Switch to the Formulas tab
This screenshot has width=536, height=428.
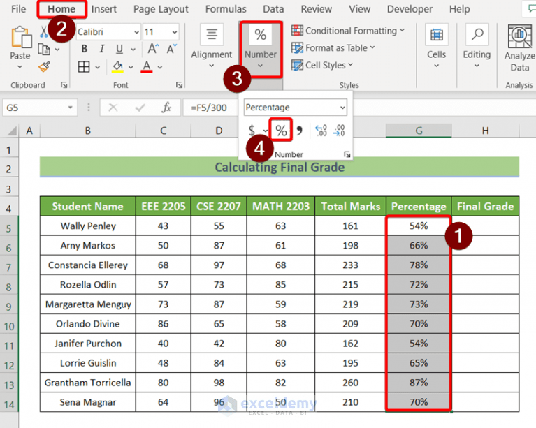[x=226, y=9]
